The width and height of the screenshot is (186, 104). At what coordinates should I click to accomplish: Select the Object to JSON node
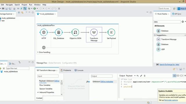click(75, 32)
